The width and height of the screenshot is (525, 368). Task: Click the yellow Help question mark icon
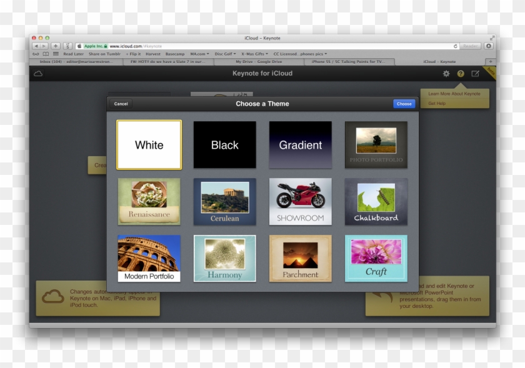461,73
